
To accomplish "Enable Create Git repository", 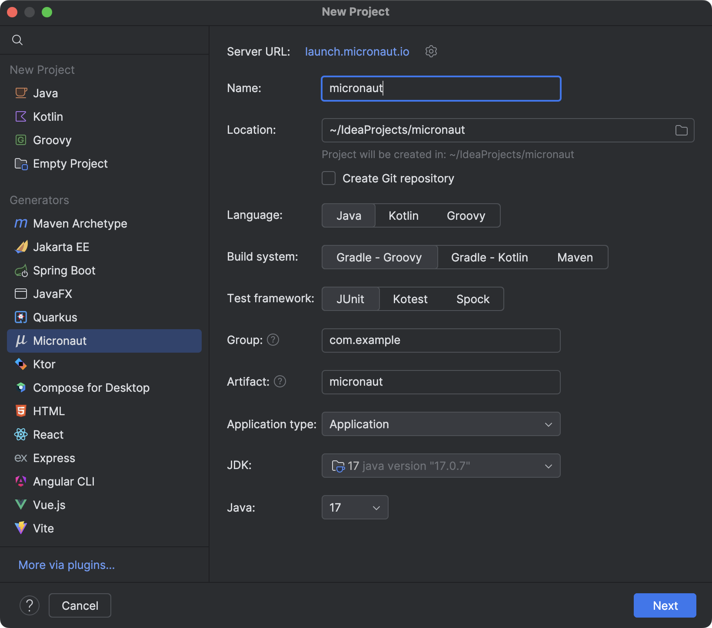I will (328, 178).
